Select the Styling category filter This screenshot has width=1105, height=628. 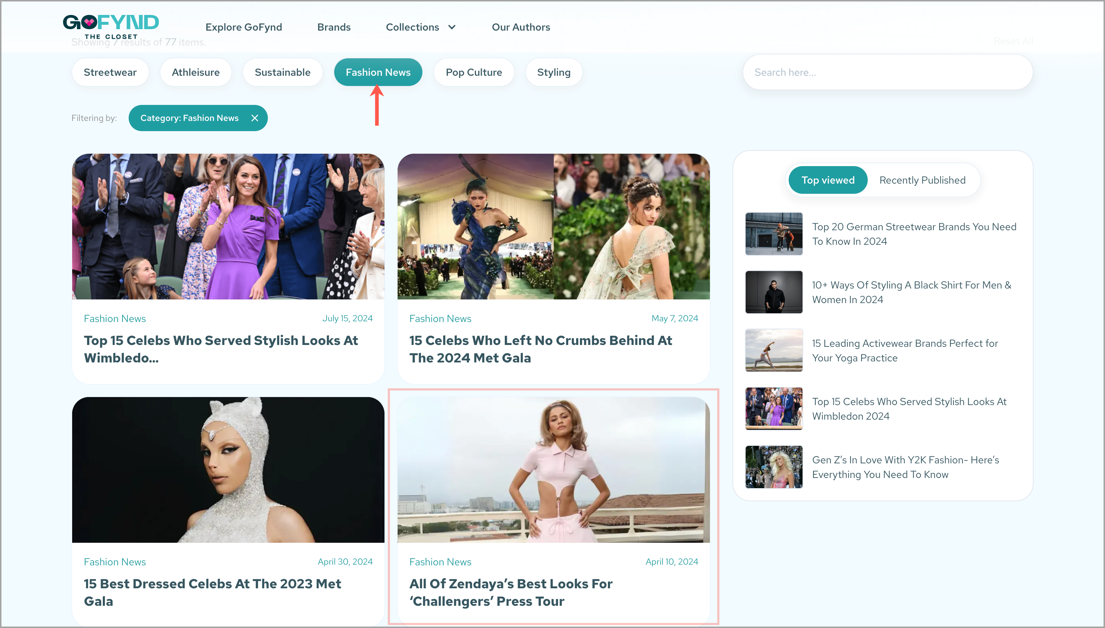(554, 72)
